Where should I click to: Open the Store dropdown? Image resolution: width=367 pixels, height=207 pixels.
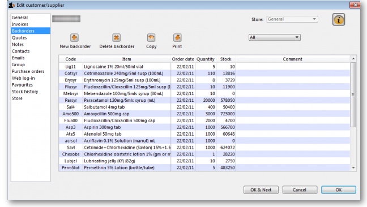coord(292,19)
